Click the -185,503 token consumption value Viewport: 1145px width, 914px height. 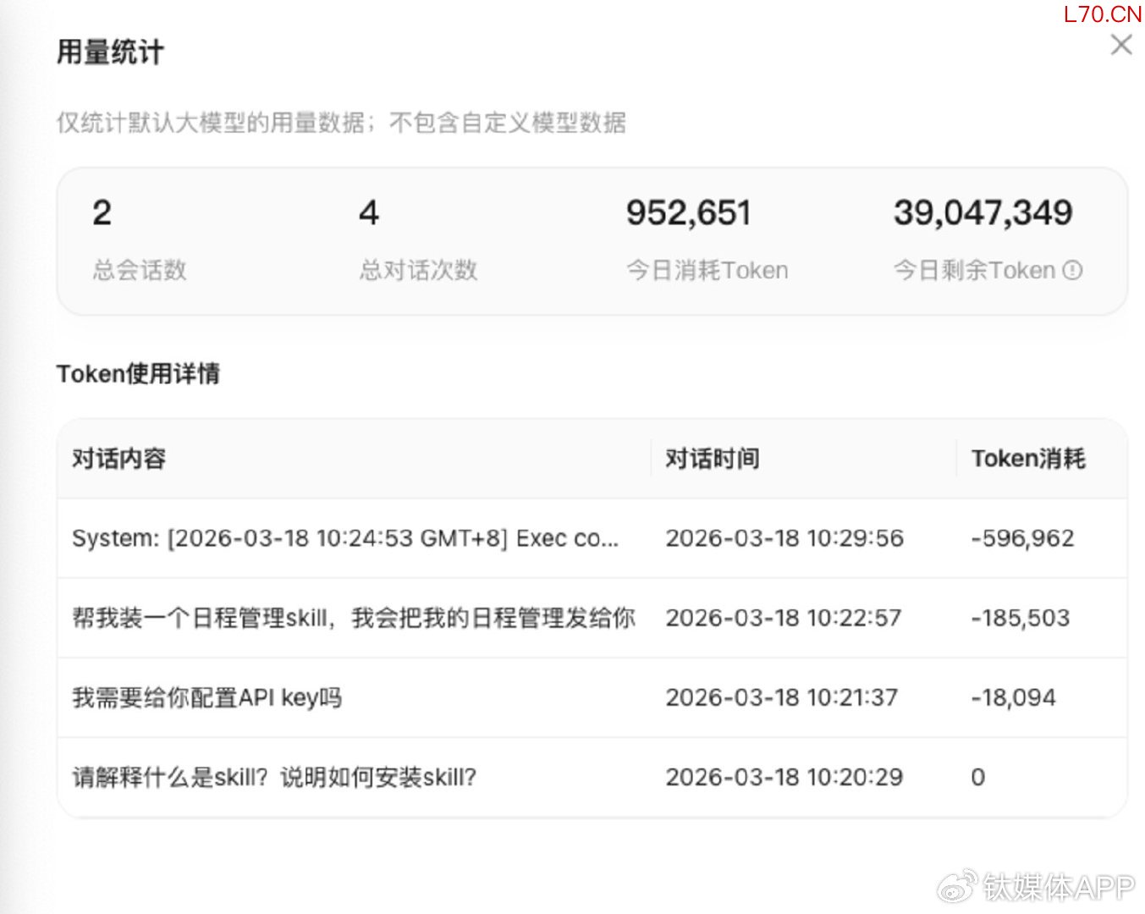(1021, 618)
